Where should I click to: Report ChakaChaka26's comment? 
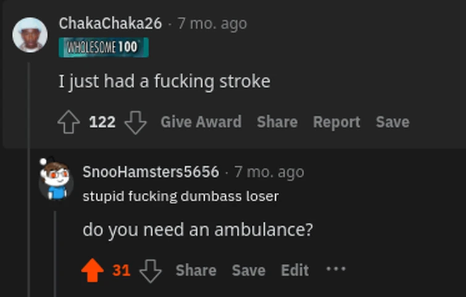tap(336, 122)
